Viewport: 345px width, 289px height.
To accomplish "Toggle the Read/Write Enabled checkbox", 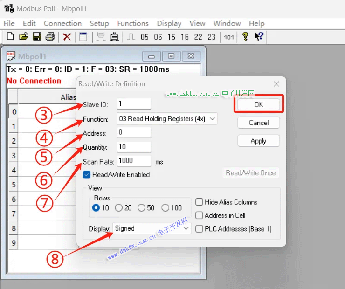I will [87, 175].
